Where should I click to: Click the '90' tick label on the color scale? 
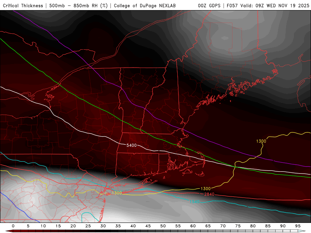tap(283, 226)
